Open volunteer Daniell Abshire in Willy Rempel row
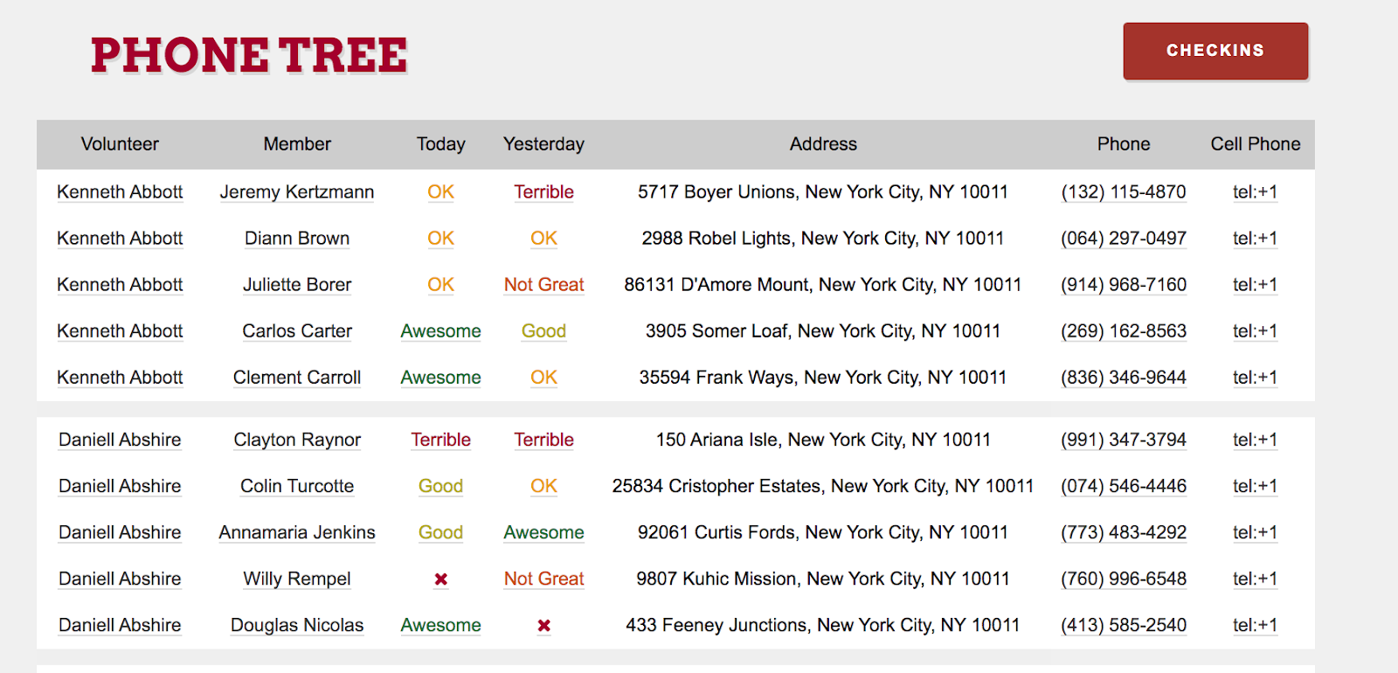1398x673 pixels. 120,579
